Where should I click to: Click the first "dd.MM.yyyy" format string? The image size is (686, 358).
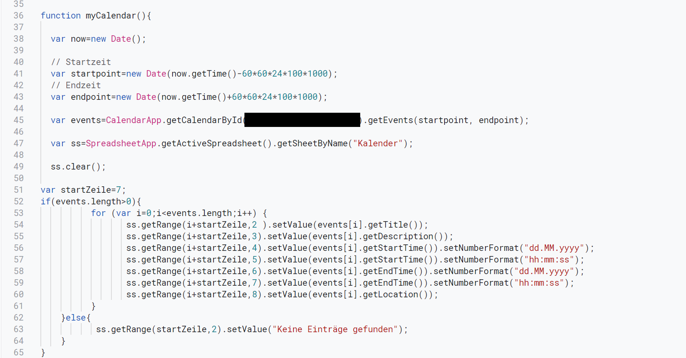tap(554, 248)
